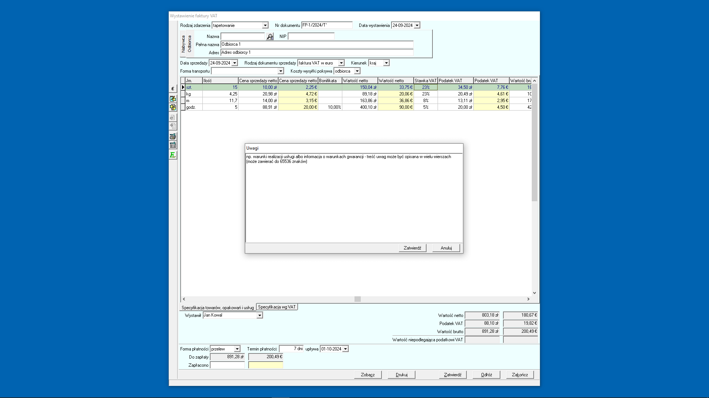Click the printer settings wrench icon
The height and width of the screenshot is (398, 709).
pyautogui.click(x=172, y=136)
